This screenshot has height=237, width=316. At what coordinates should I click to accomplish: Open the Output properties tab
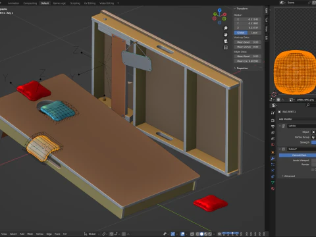273,126
